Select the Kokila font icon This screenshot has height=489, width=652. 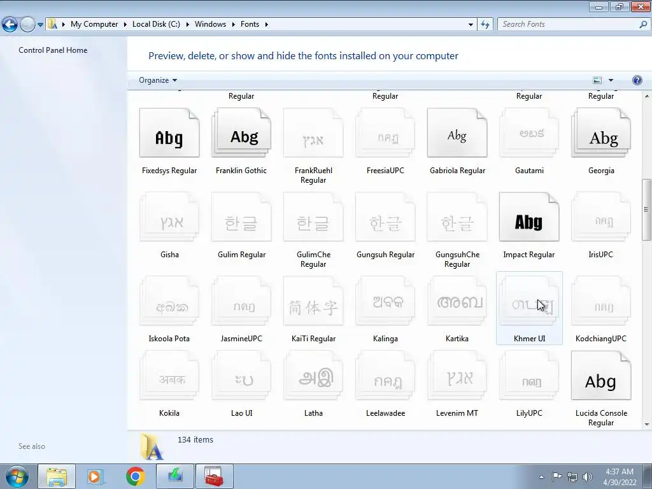tap(169, 375)
